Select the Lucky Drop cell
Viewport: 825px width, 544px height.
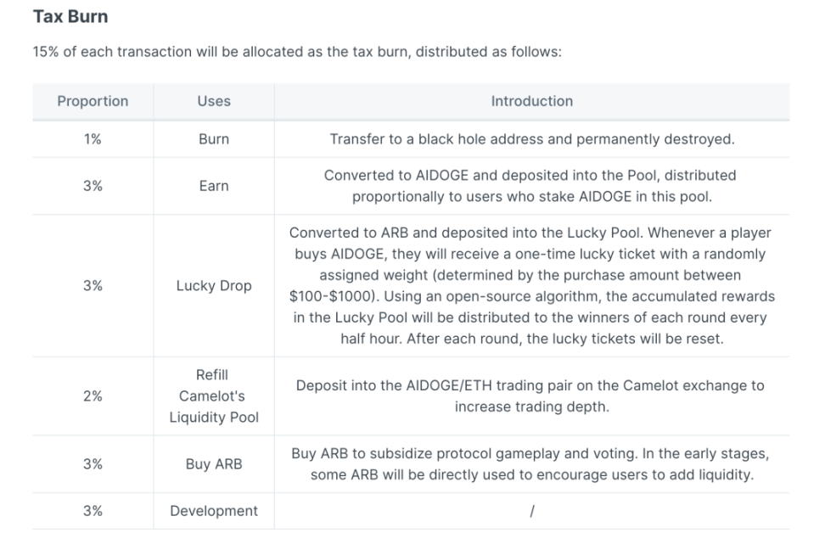(214, 286)
